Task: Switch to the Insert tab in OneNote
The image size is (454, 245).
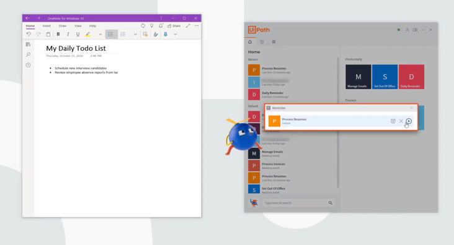Action: click(47, 26)
